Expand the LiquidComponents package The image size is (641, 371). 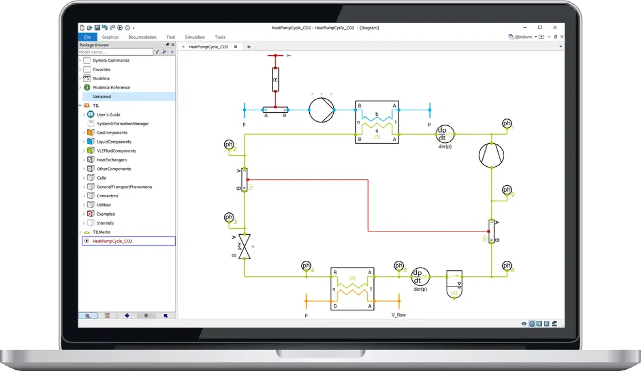pos(84,142)
